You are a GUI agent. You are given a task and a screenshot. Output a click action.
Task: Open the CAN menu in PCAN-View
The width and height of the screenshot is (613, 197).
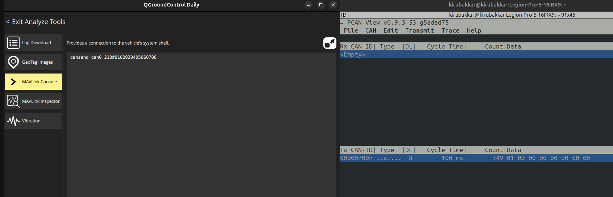click(x=370, y=31)
